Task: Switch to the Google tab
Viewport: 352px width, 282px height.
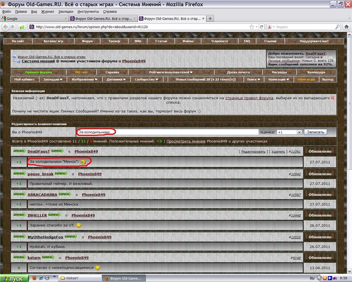Action: point(34,19)
